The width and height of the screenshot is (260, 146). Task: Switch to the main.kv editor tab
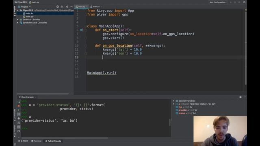[96, 6]
